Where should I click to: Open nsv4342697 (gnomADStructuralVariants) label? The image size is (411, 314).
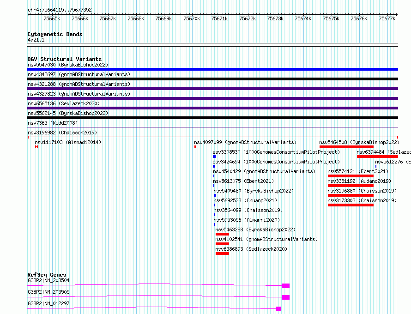click(x=79, y=74)
